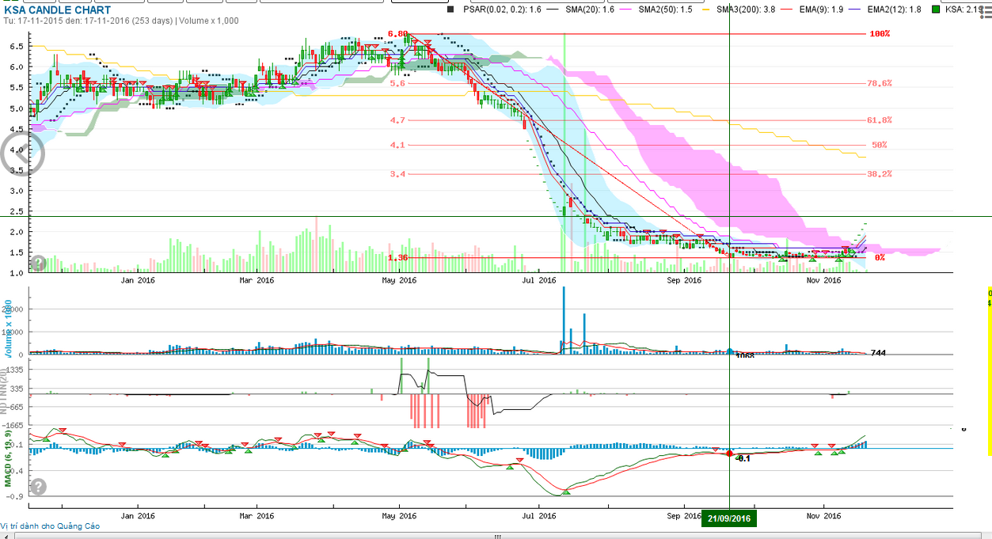The image size is (992, 539).
Task: Click the 3.4 Fibonacci price label
Action: pos(398,174)
